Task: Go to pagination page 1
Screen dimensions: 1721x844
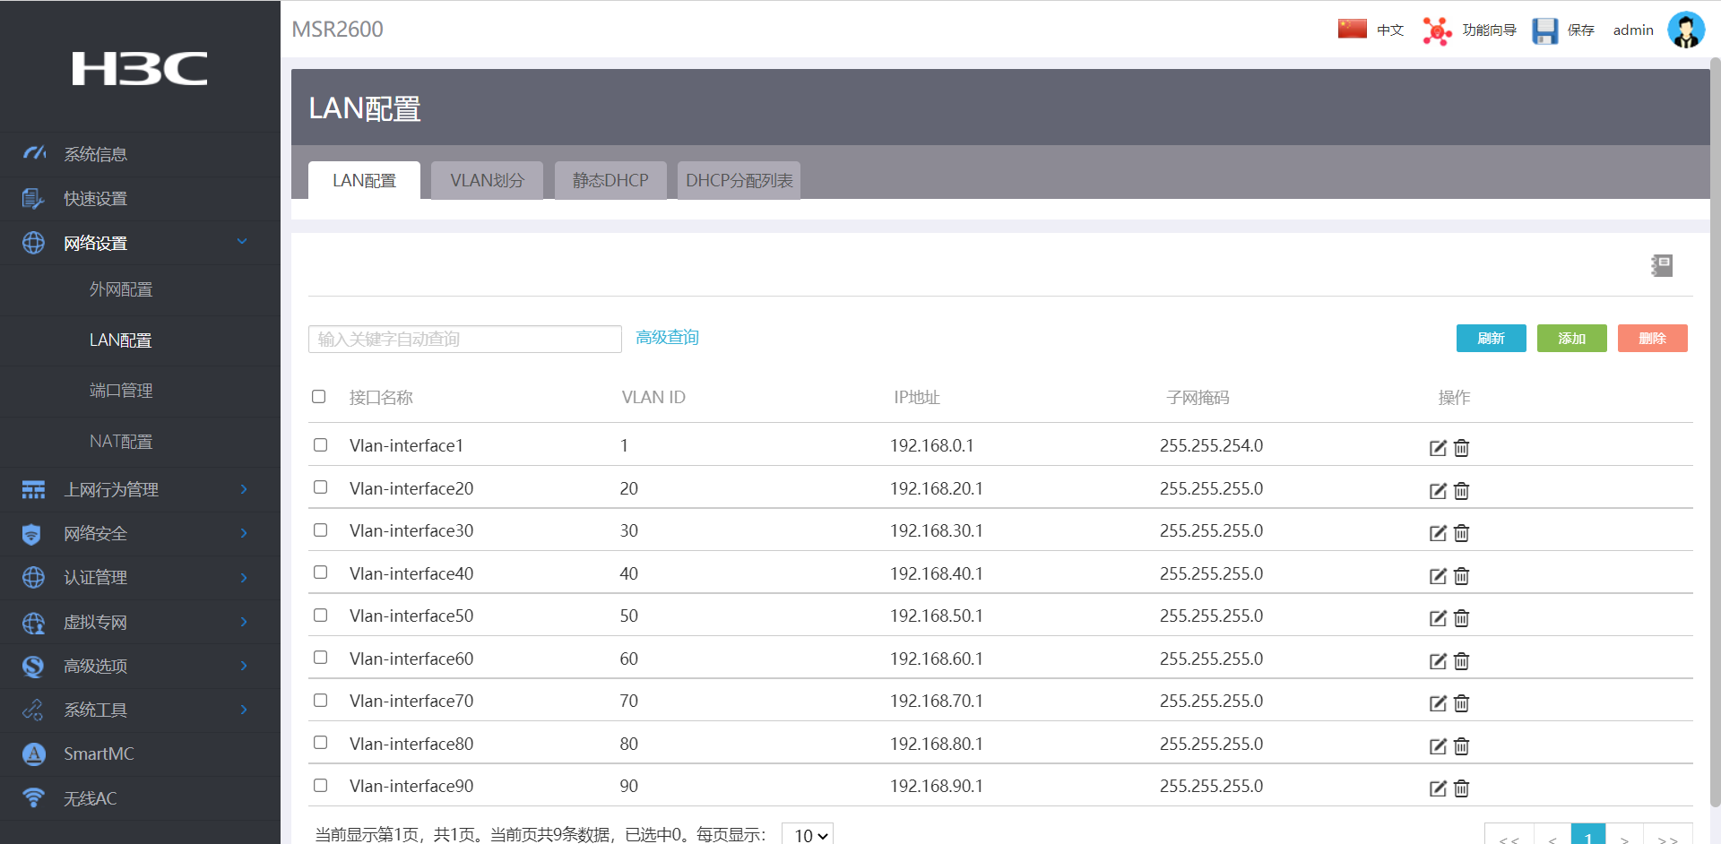Action: tap(1588, 835)
